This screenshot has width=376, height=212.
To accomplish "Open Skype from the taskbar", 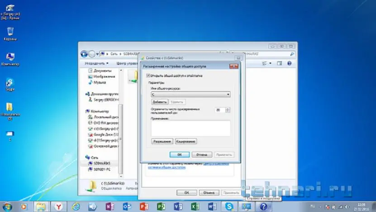I will 229,207.
